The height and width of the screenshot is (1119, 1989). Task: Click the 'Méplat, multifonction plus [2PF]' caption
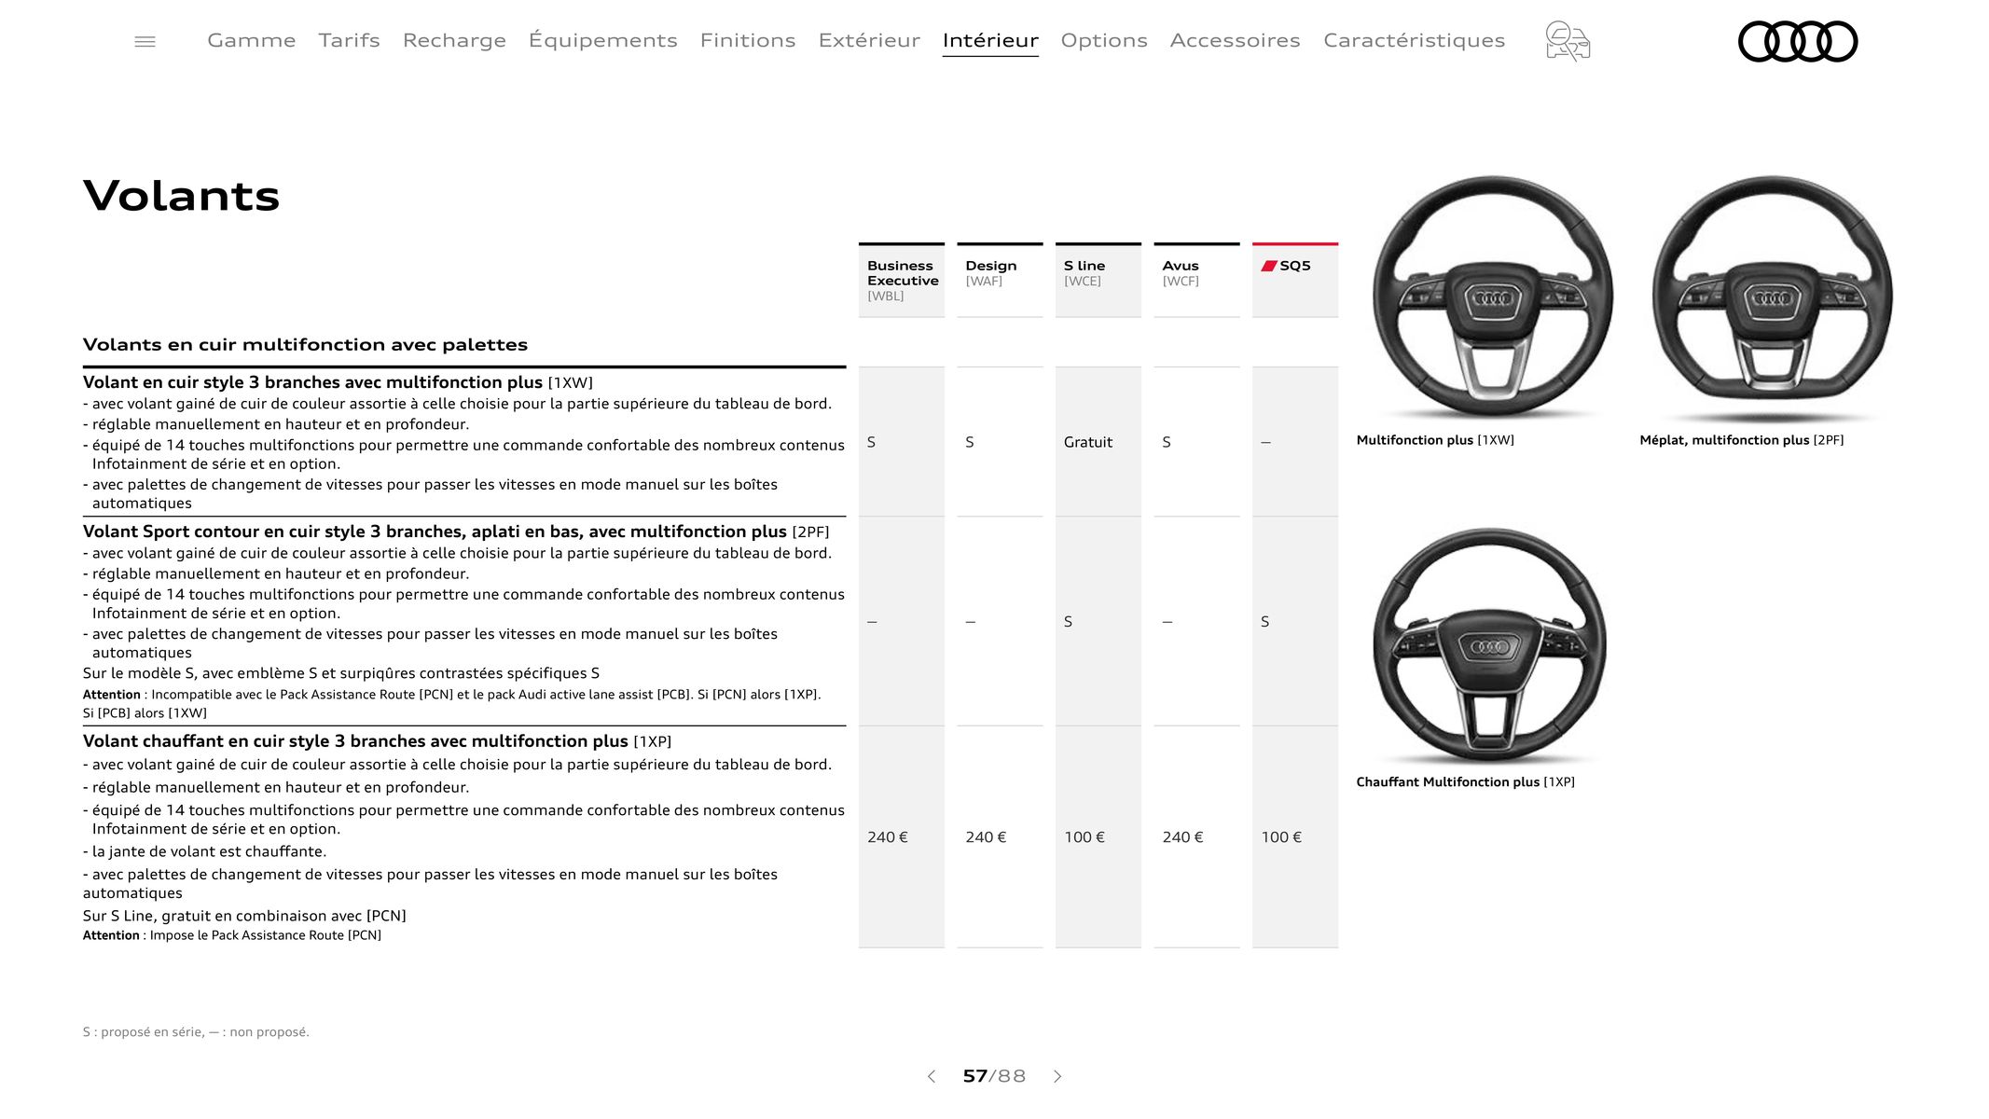pyautogui.click(x=1741, y=440)
